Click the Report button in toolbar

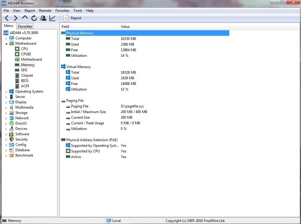tap(72, 18)
